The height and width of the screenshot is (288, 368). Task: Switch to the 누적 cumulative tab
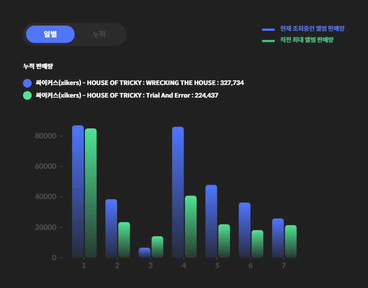(99, 34)
